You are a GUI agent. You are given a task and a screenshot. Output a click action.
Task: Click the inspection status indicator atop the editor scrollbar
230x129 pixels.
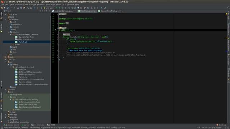tap(226, 14)
